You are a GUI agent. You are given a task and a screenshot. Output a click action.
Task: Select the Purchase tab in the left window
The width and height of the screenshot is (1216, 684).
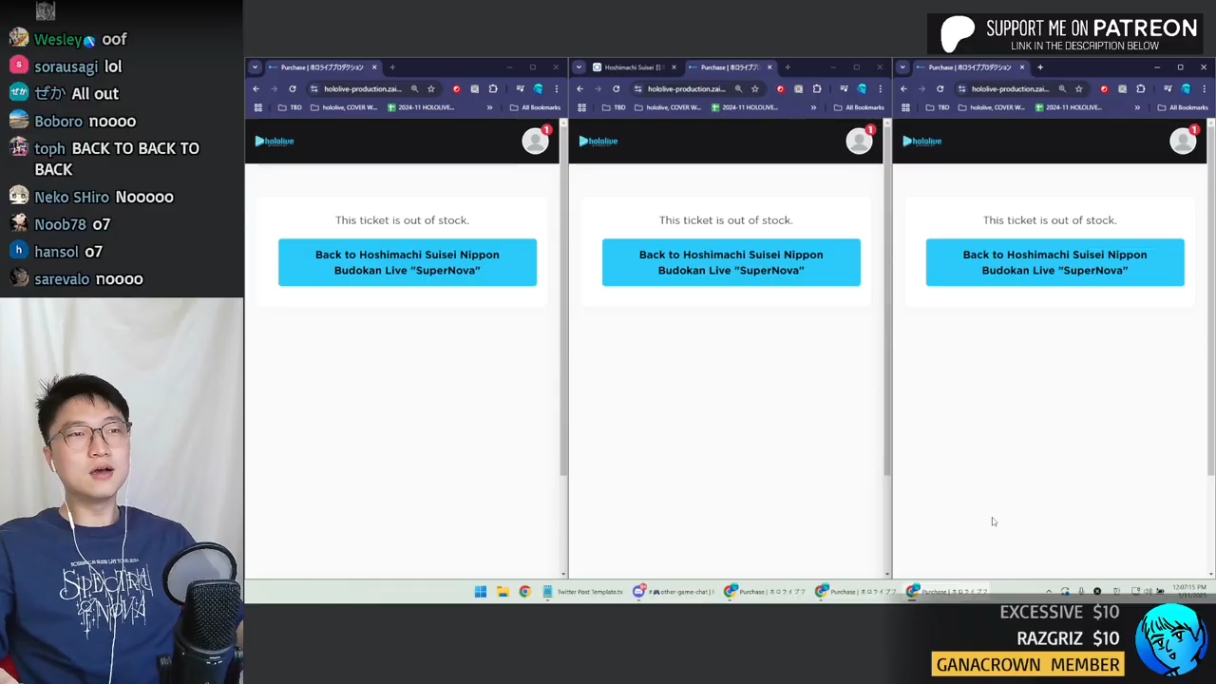tap(323, 67)
